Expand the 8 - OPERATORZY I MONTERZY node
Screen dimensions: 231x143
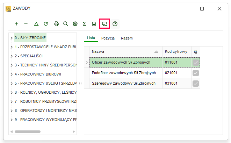(12, 111)
